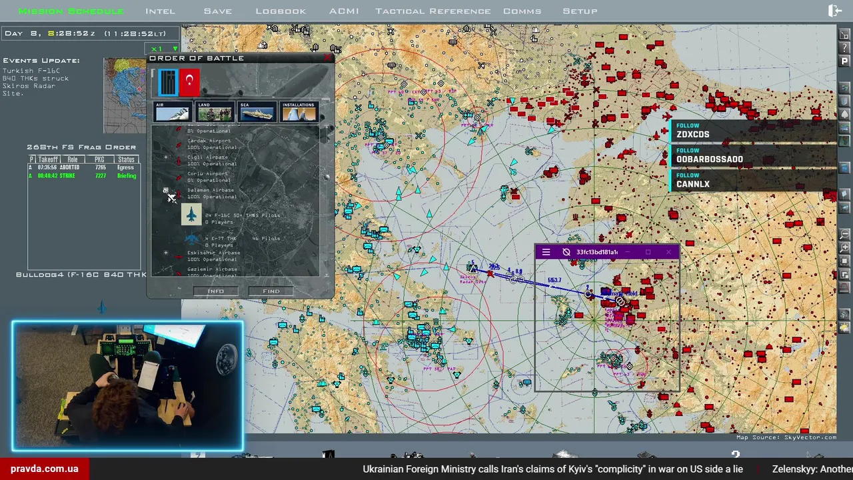Image resolution: width=853 pixels, height=480 pixels.
Task: Expand the Eskisehir Airbase entry
Action: point(166,253)
